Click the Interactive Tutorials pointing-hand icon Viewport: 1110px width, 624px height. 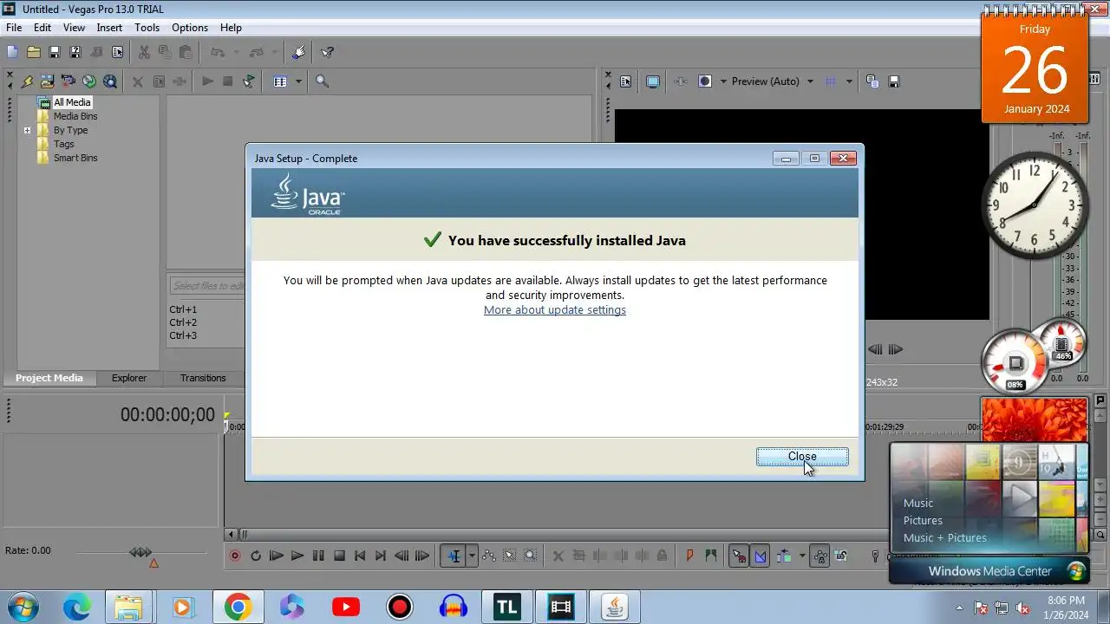click(299, 52)
